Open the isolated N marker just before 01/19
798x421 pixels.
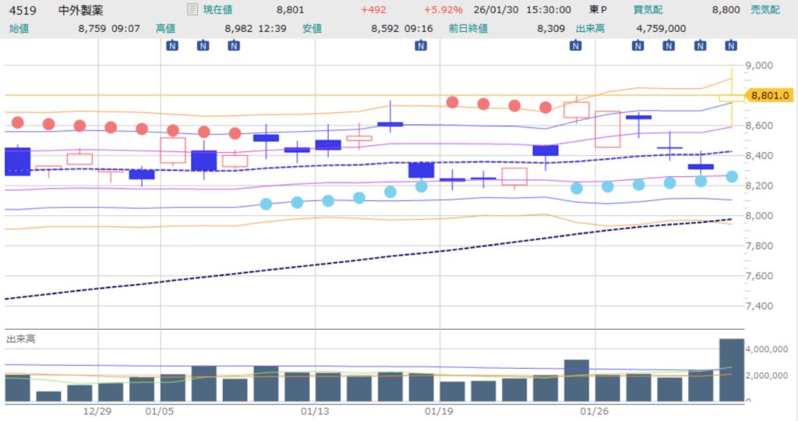[421, 46]
